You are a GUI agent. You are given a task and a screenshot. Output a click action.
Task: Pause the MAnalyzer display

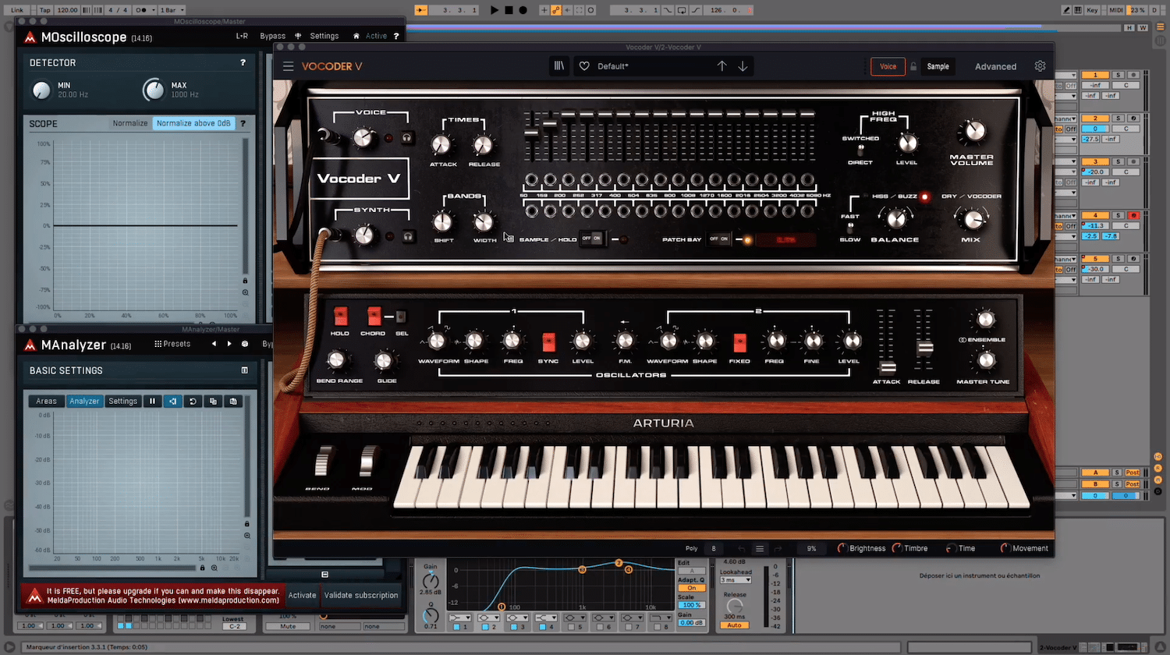coord(152,401)
